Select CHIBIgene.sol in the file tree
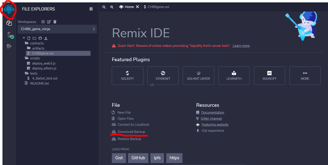Viewport: 328px width, 165px height. click(58, 53)
